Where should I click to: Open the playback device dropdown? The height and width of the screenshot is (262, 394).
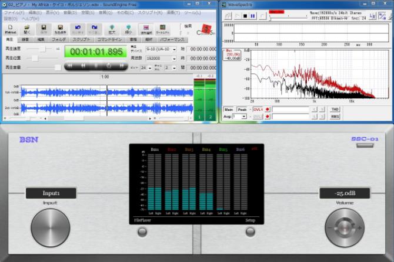[173, 50]
